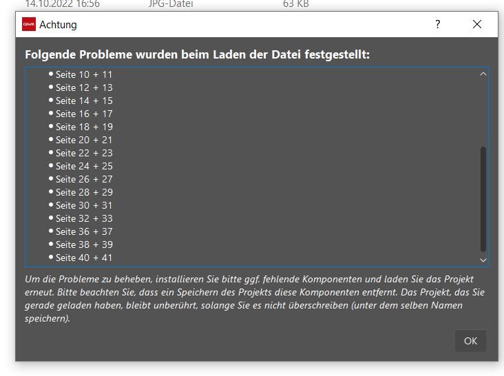Click the Achtung title bar text
This screenshot has height=376, width=504.
coord(58,25)
